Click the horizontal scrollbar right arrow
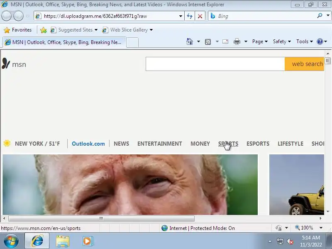The width and height of the screenshot is (332, 249). pyautogui.click(x=320, y=218)
